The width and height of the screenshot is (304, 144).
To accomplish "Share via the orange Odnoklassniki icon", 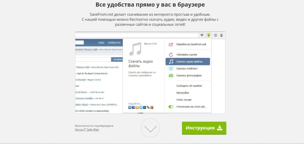I will 137,107.
